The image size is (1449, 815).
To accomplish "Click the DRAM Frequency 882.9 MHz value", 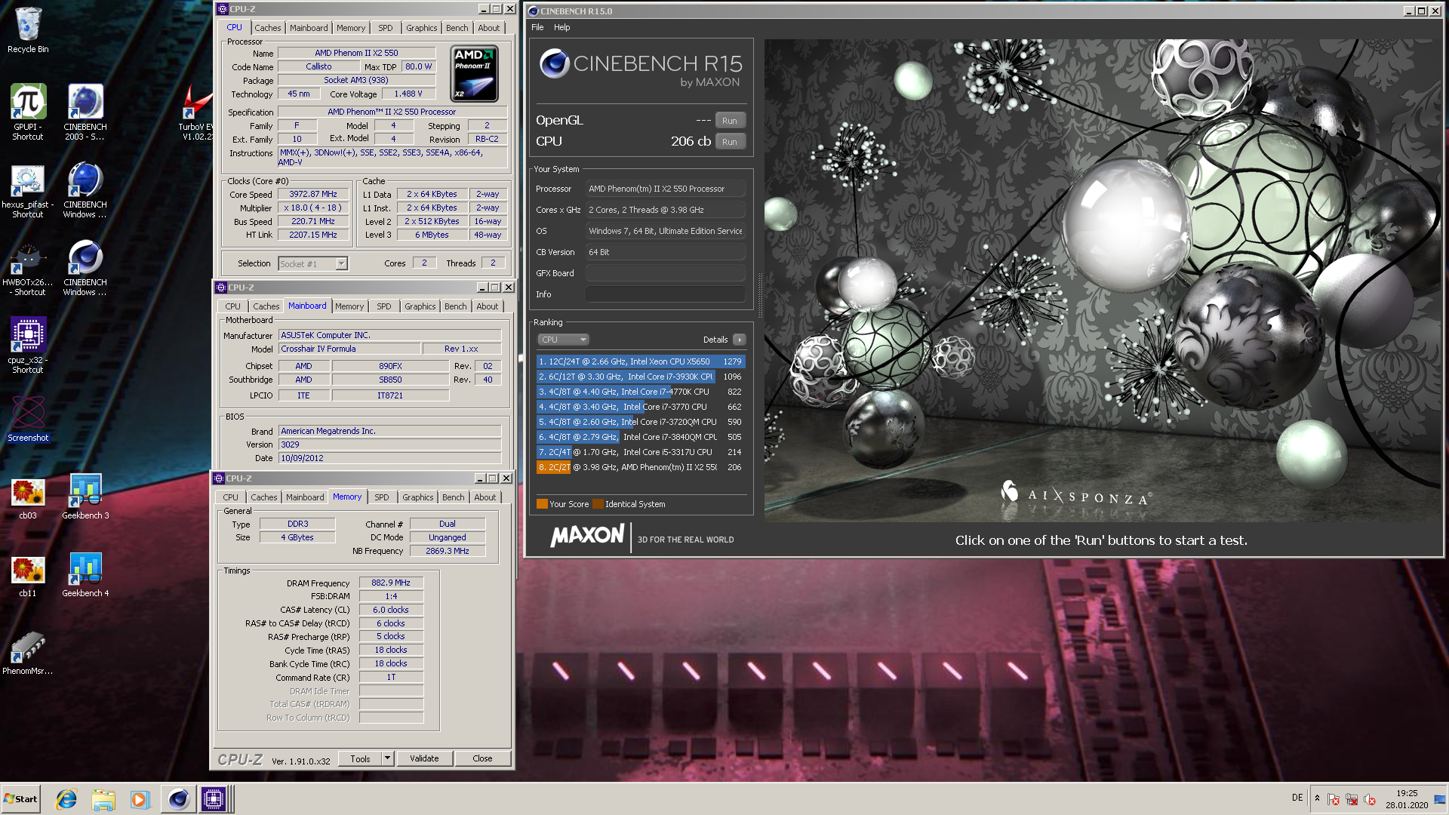I will [x=391, y=583].
